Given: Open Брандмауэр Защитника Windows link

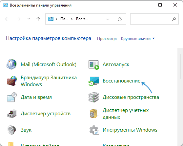Looking at the screenshot, I should coord(49,81).
